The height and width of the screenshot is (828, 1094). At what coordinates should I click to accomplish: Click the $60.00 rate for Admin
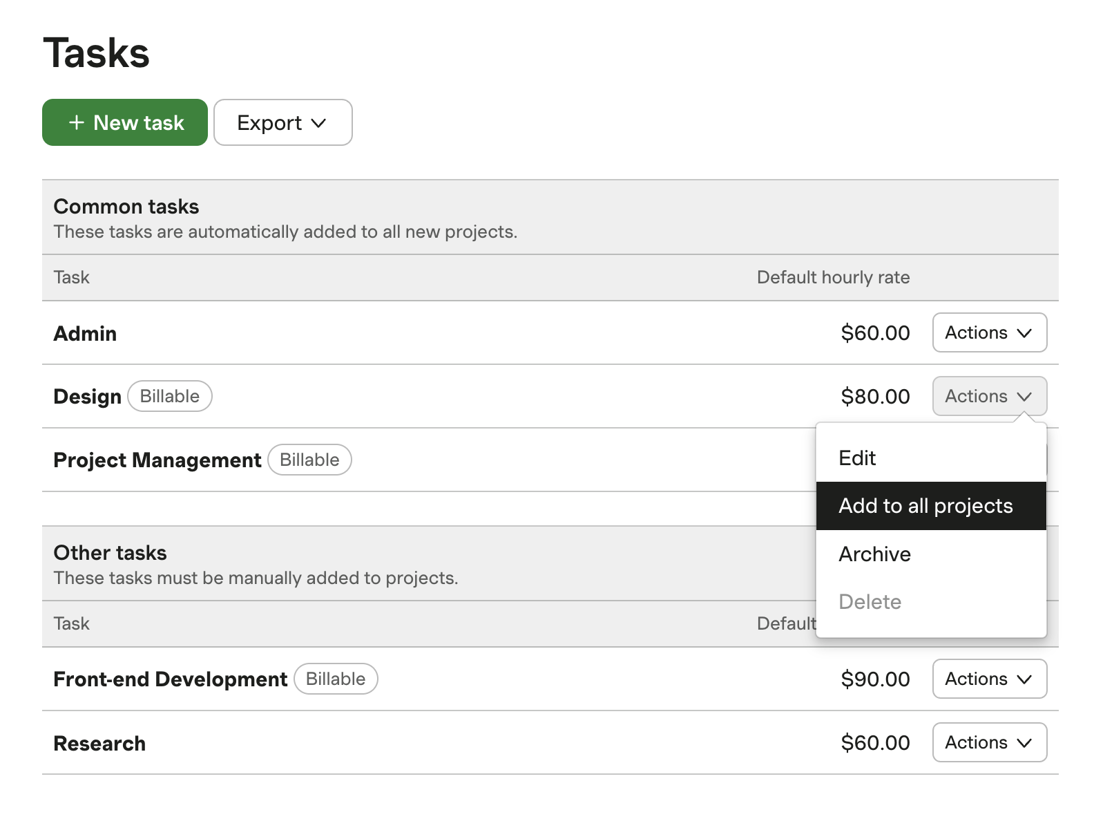coord(875,333)
